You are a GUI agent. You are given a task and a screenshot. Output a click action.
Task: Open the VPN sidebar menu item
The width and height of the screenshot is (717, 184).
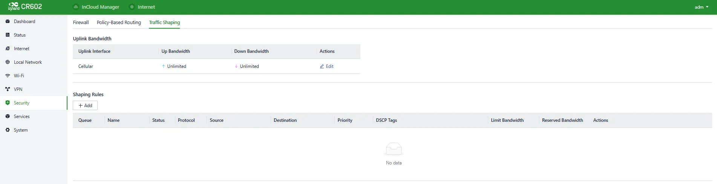pyautogui.click(x=34, y=89)
